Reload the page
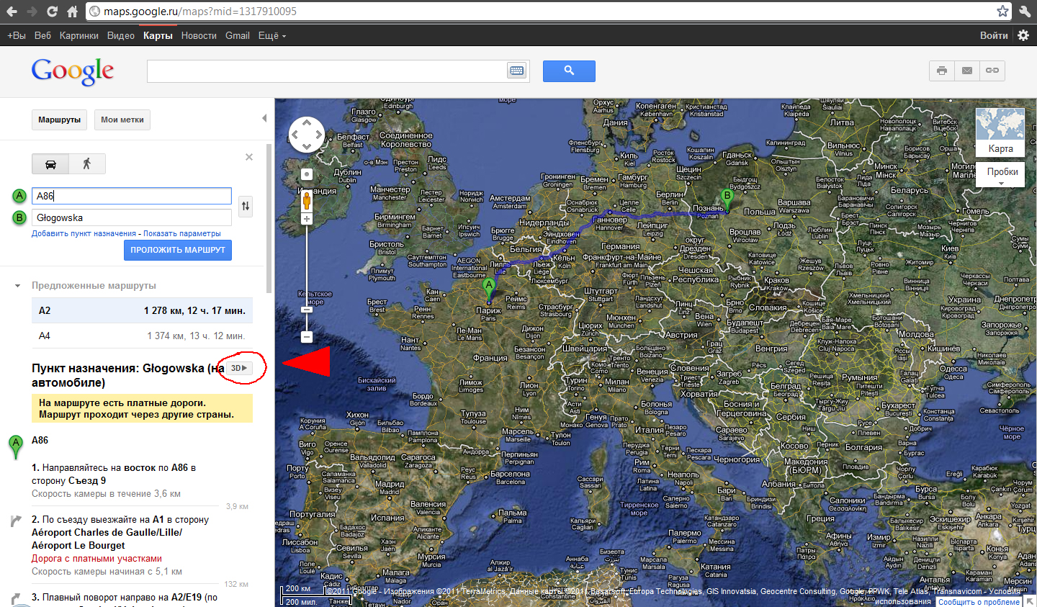 52,12
